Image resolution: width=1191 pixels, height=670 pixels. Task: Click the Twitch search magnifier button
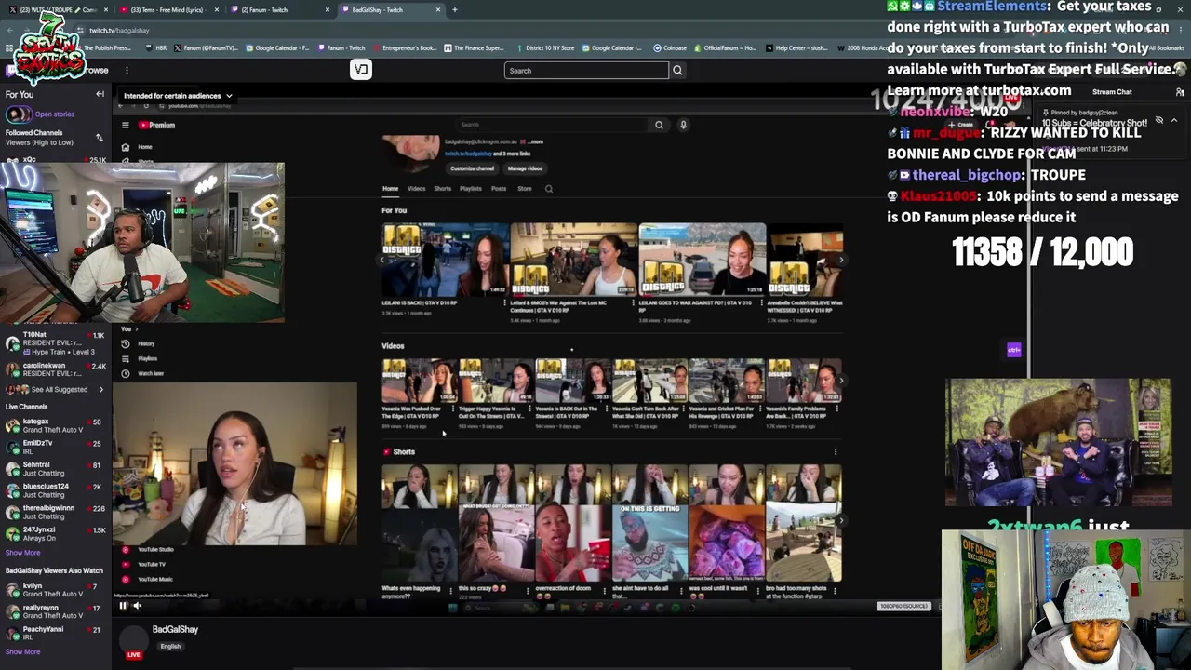pyautogui.click(x=677, y=70)
